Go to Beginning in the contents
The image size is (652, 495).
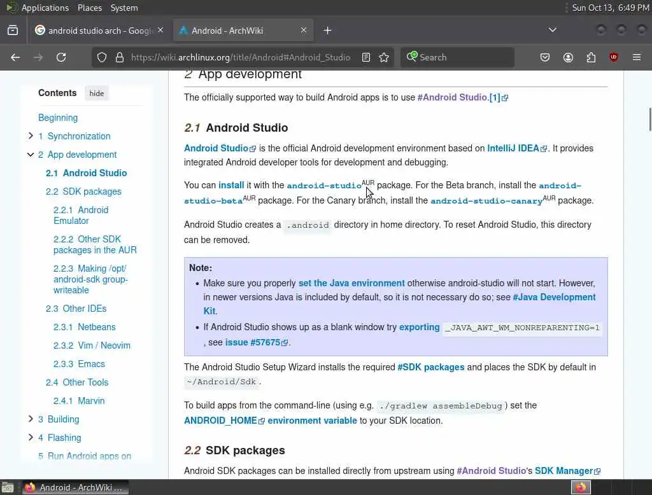(58, 118)
